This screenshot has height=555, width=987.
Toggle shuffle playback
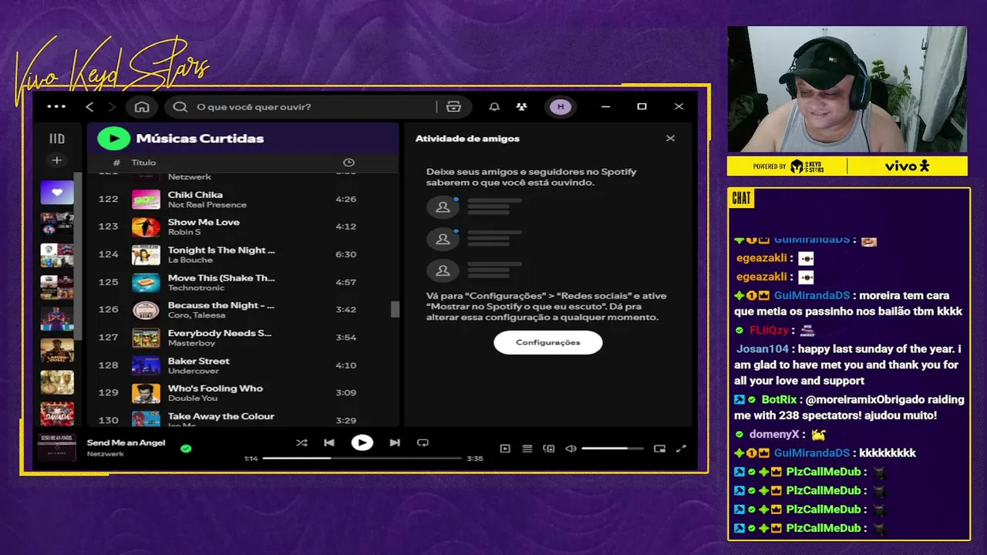[x=301, y=443]
